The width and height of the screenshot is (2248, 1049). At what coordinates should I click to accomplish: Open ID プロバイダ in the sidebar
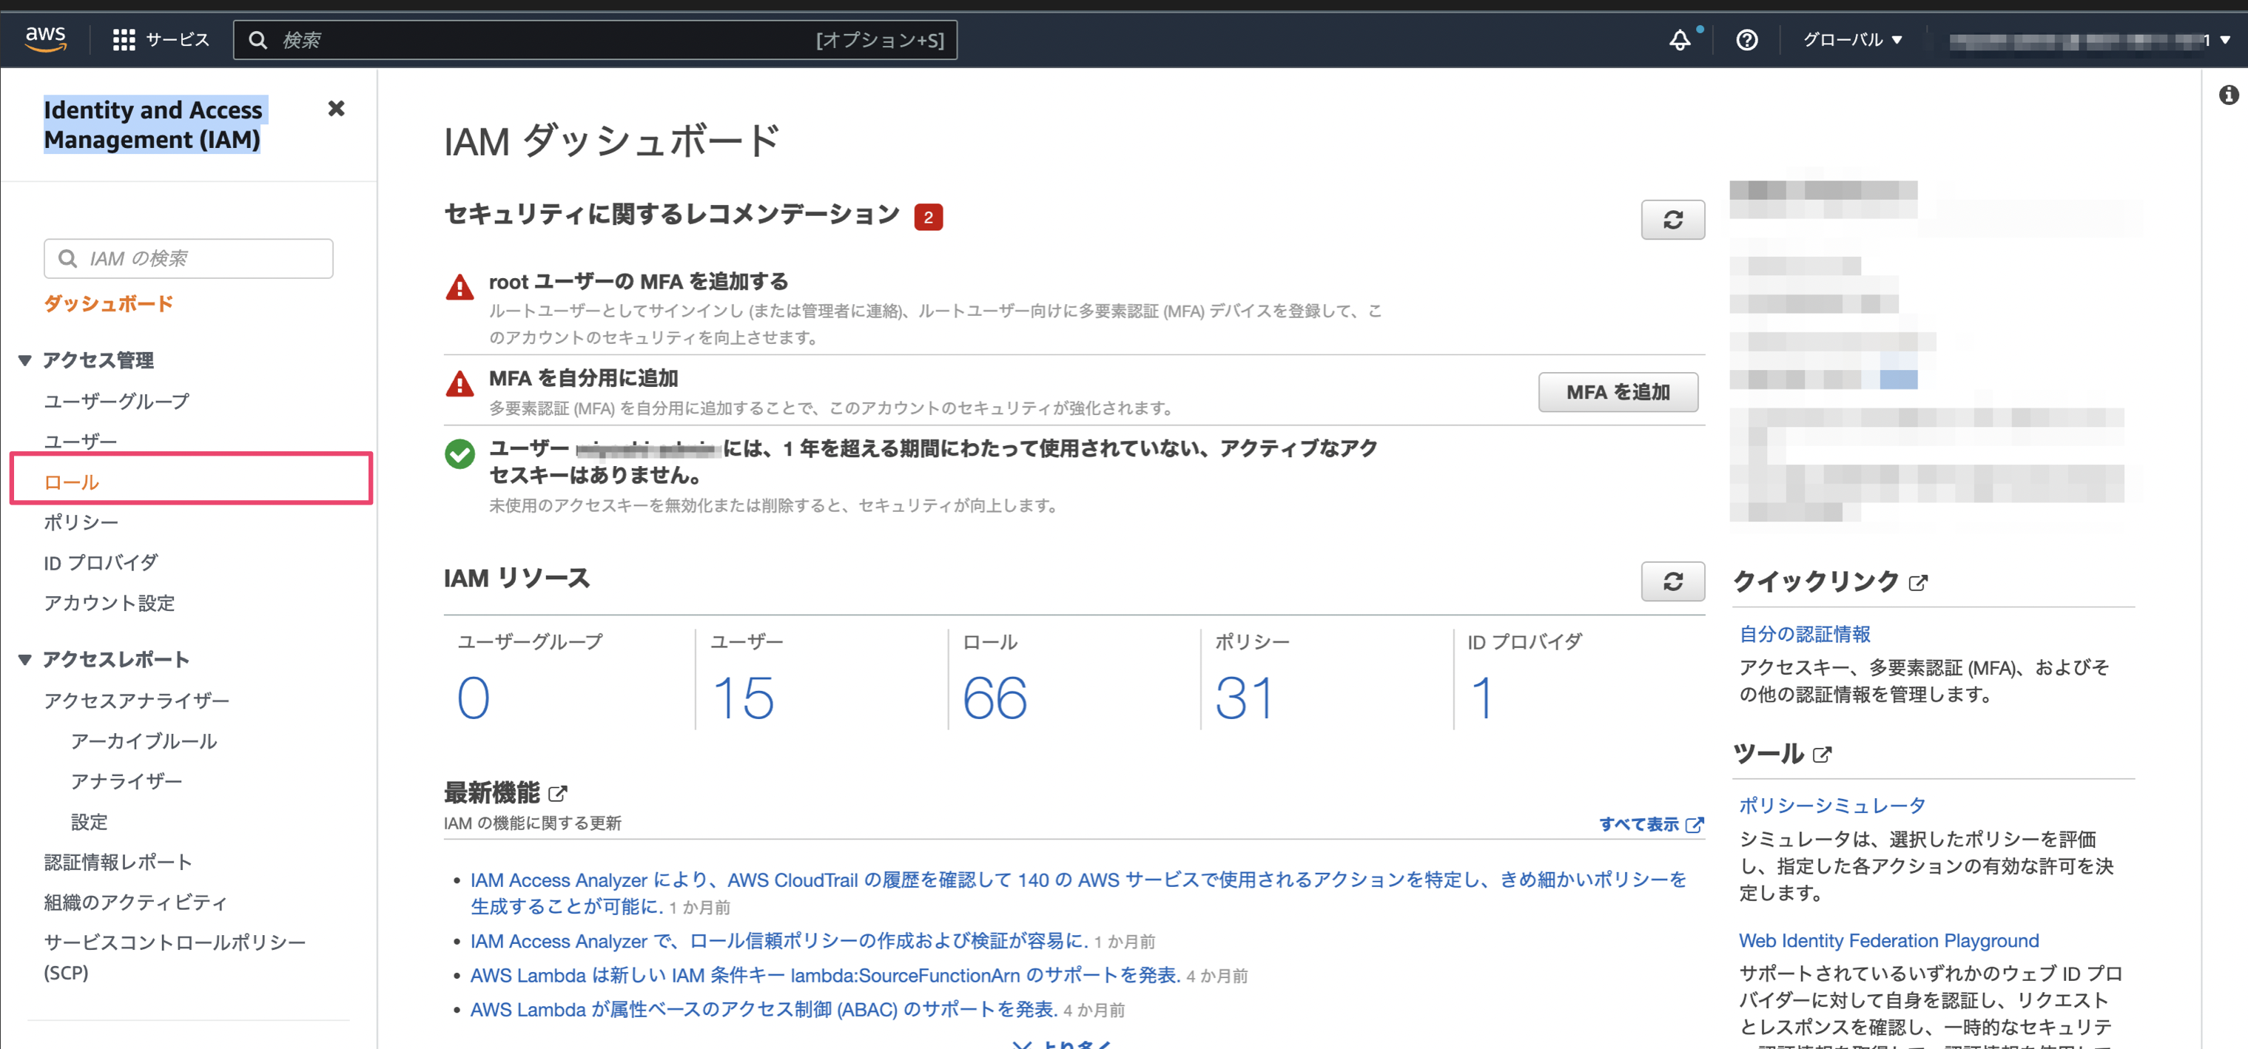coord(101,563)
